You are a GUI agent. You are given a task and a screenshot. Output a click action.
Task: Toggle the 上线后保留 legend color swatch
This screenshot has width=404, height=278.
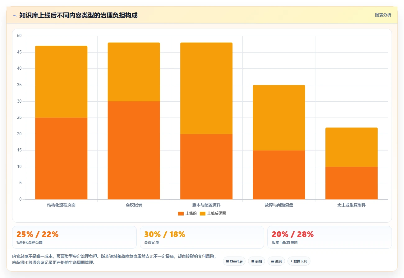tap(203, 213)
